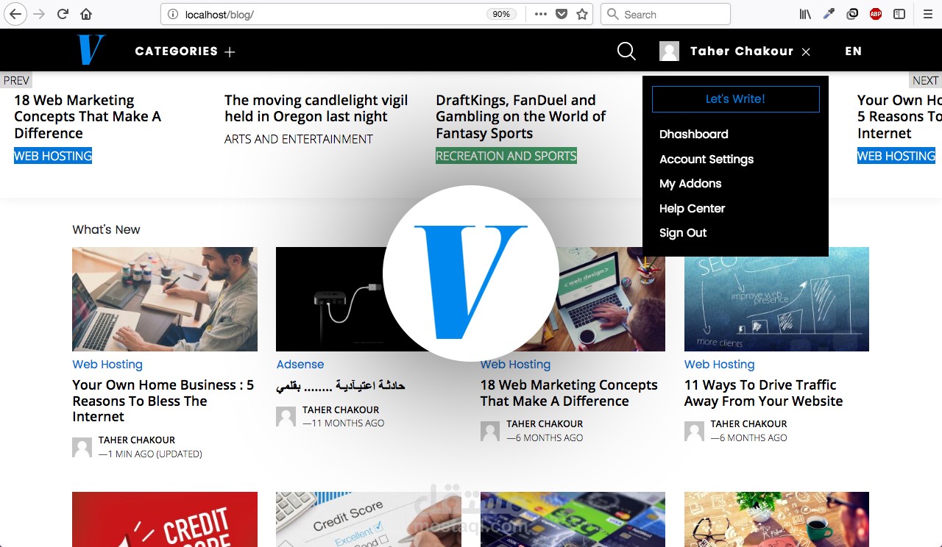Open the Arabic-titled Adsense article

pyautogui.click(x=341, y=386)
